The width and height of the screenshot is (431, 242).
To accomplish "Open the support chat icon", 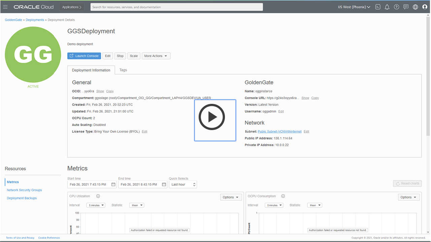I will pyautogui.click(x=406, y=7).
